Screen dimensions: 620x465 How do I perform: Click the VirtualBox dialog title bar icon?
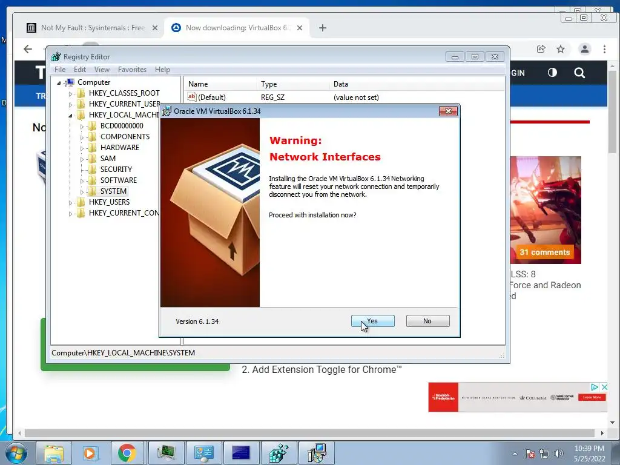tap(167, 111)
